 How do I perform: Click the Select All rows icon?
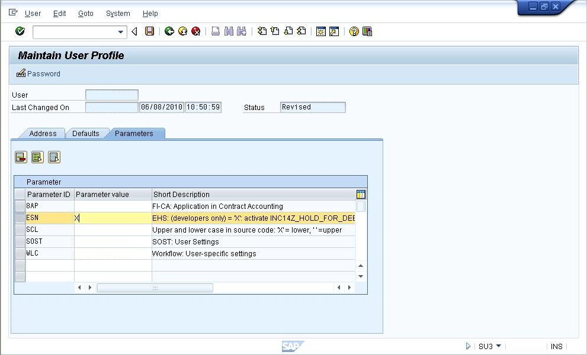tap(37, 157)
